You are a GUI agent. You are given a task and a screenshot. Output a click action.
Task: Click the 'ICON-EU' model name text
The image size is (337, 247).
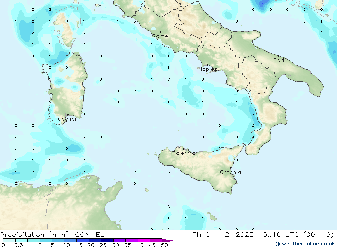[x=89, y=234]
